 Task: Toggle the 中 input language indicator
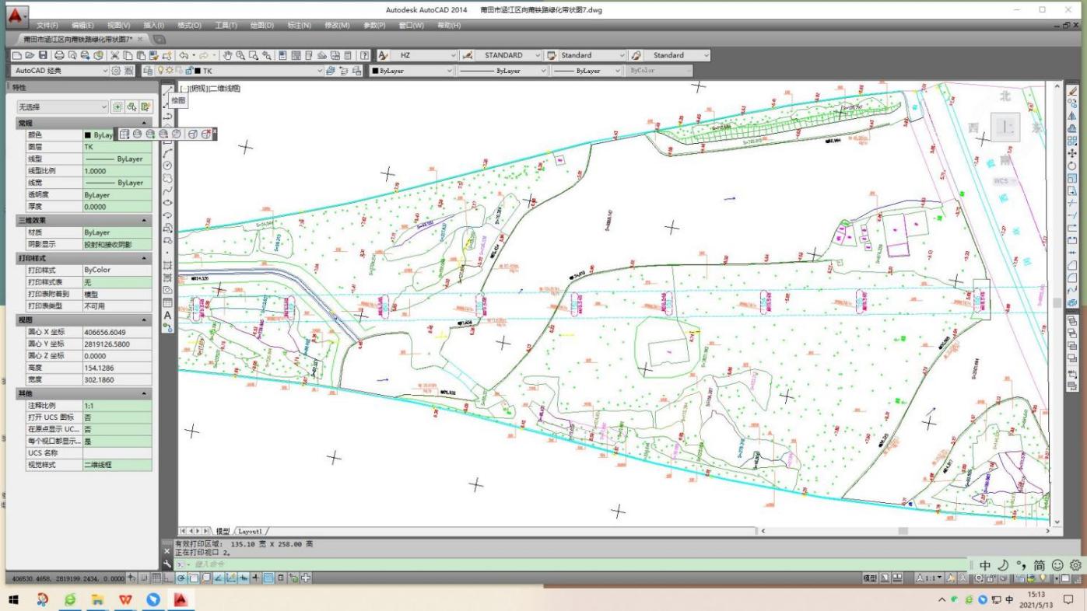click(1009, 599)
